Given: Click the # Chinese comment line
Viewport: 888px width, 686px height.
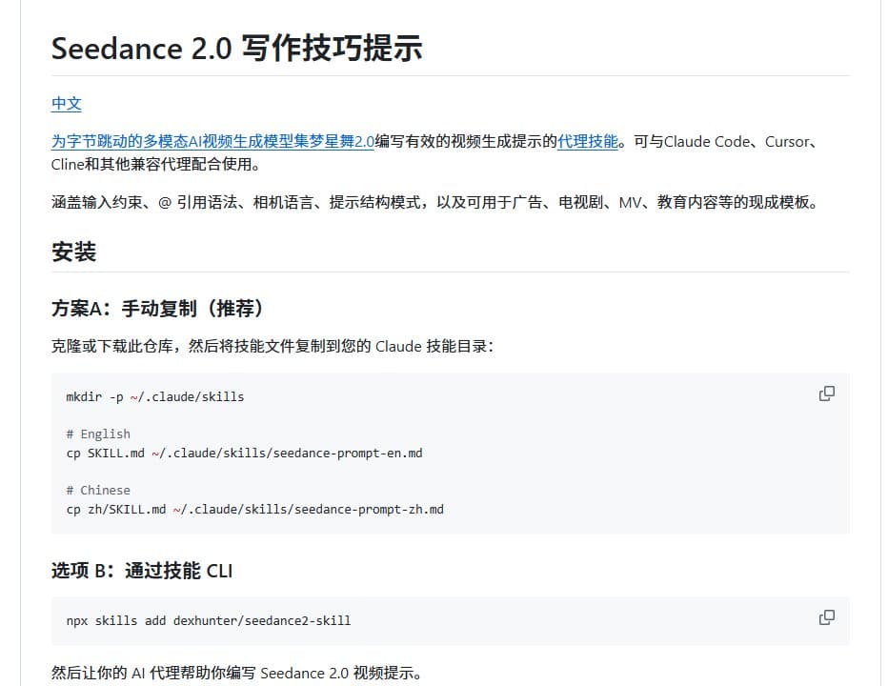Looking at the screenshot, I should pos(98,490).
